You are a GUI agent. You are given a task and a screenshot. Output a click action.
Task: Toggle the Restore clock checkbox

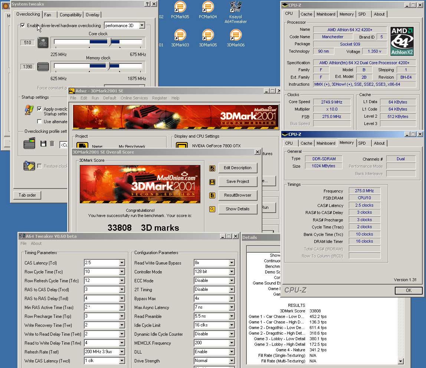(39, 166)
